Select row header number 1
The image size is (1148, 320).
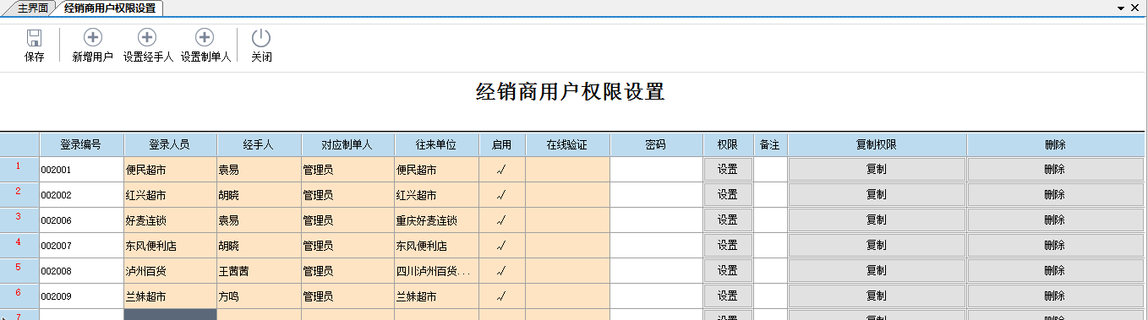coord(19,170)
